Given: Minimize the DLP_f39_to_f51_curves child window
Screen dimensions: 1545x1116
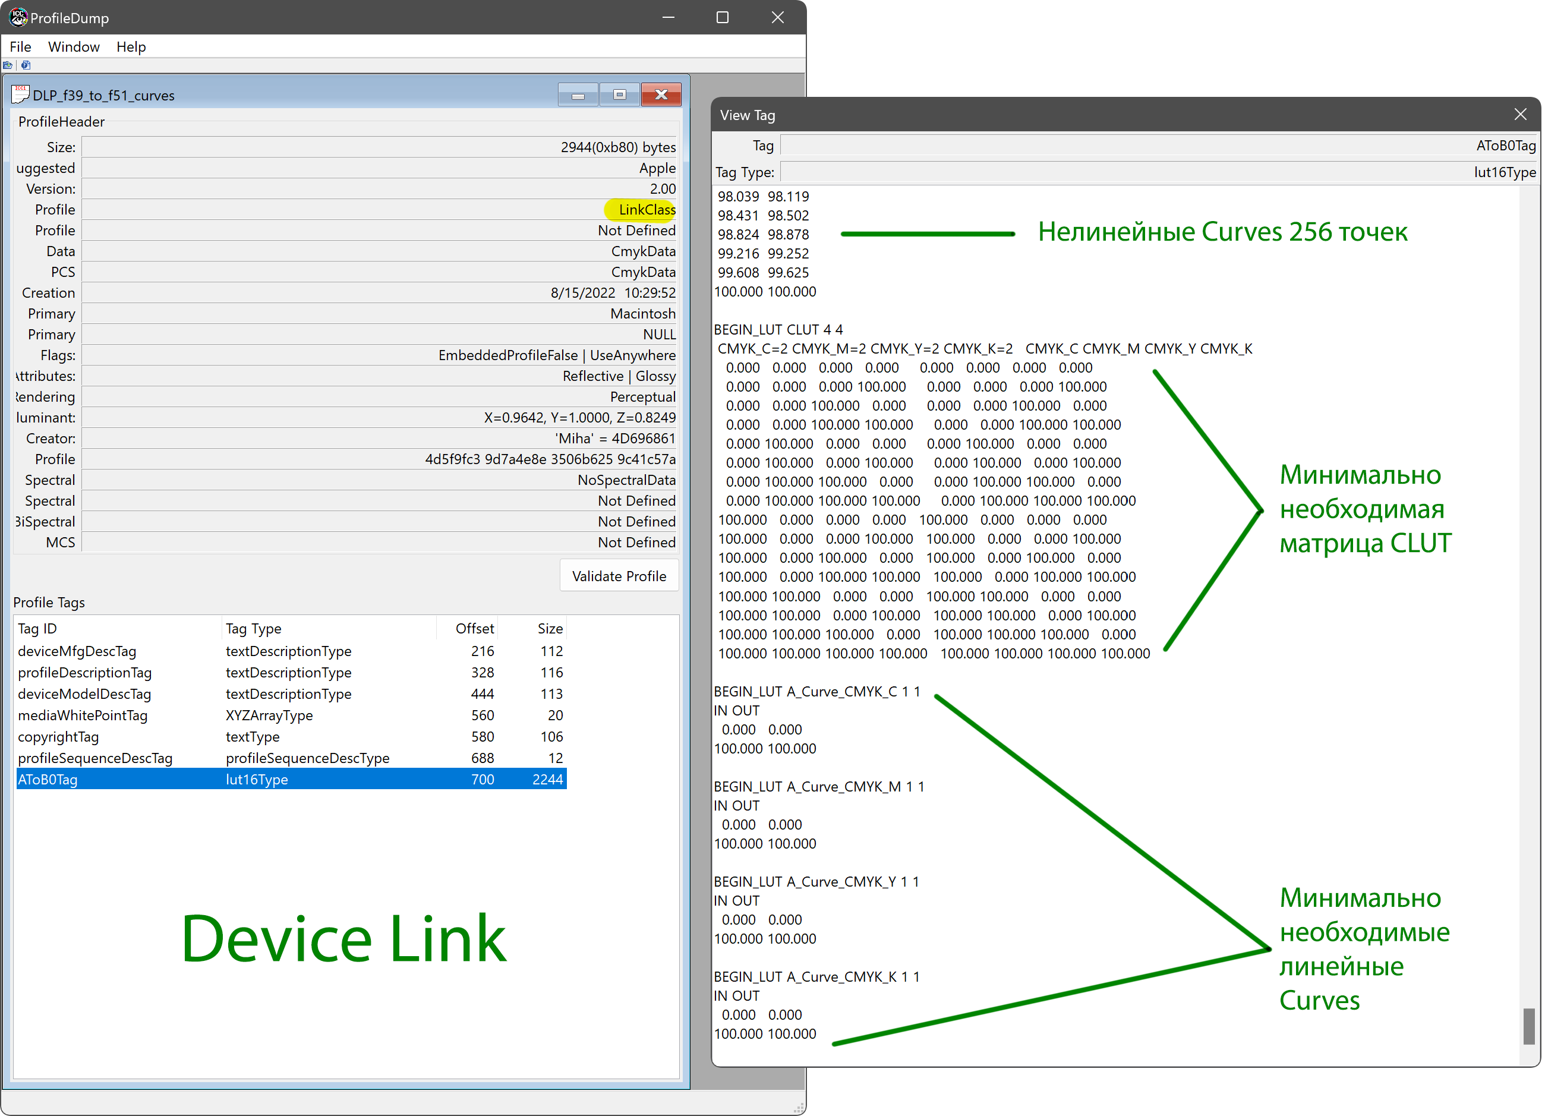Looking at the screenshot, I should pos(578,96).
